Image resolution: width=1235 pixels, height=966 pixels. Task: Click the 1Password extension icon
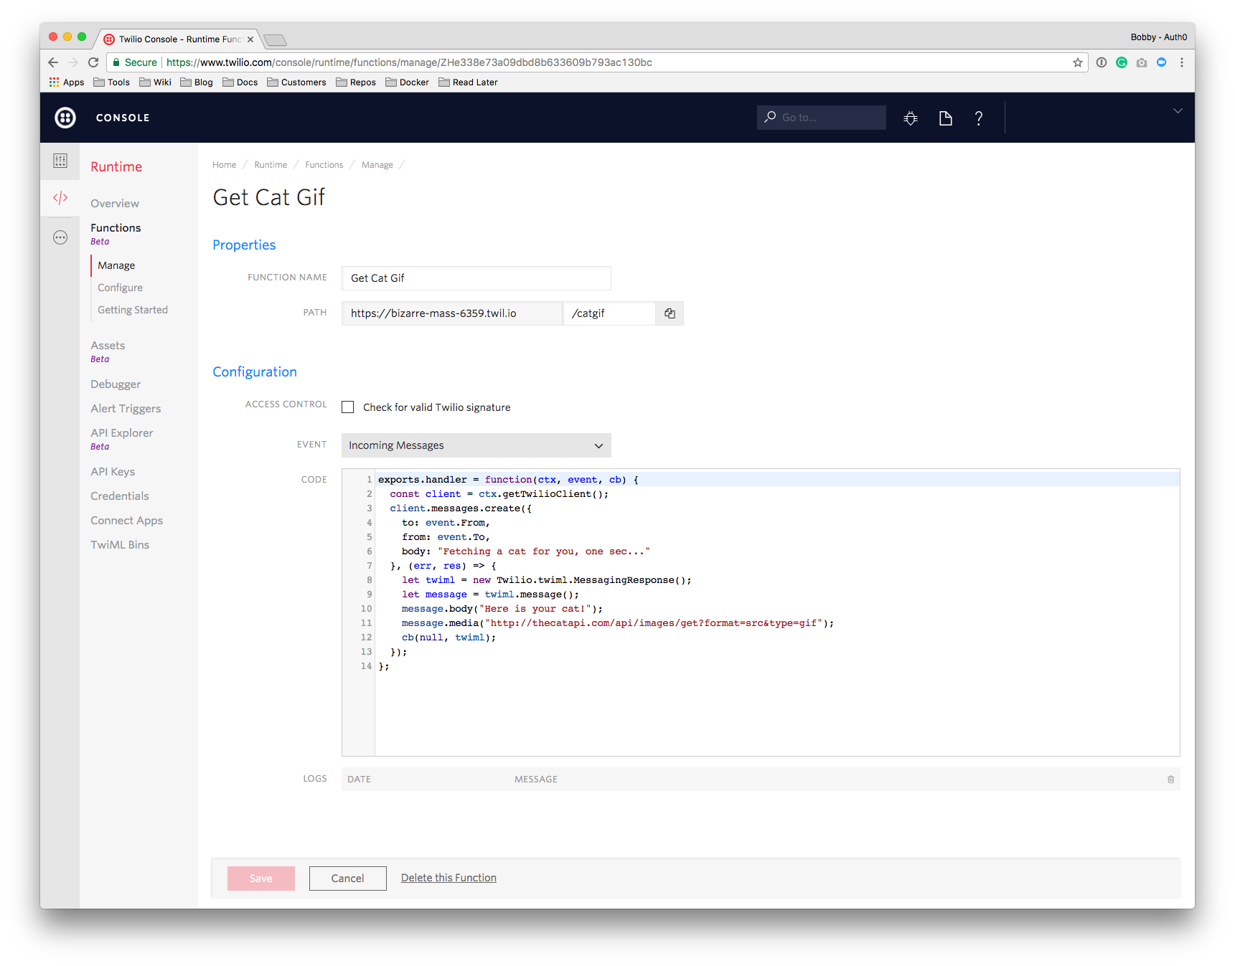[1102, 62]
